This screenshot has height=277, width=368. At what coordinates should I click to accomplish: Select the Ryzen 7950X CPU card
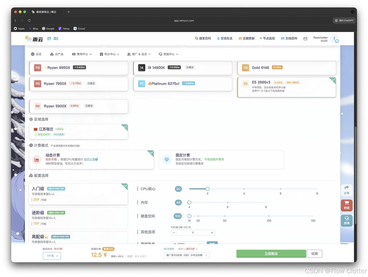[x=78, y=84]
